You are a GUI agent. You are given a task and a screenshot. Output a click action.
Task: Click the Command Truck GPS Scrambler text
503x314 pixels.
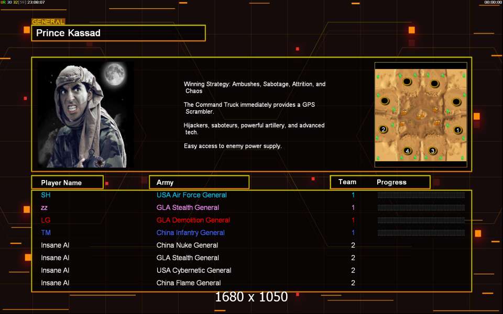tap(249, 108)
